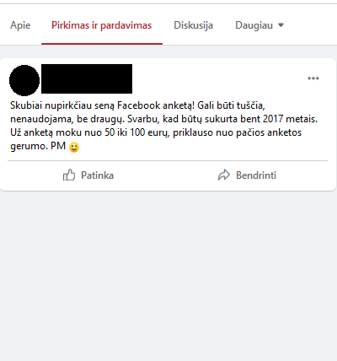Click the post's last line "gerumo. PM"
Screen dimensions: 337x361
pyautogui.click(x=38, y=146)
